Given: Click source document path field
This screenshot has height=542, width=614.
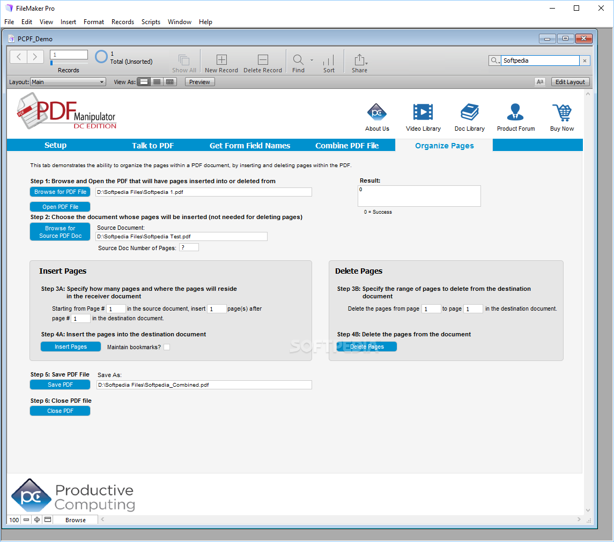Looking at the screenshot, I should (x=181, y=237).
